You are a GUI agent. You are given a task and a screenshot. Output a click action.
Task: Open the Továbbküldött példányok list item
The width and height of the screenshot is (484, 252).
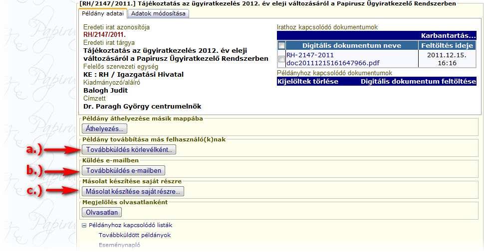click(135, 235)
